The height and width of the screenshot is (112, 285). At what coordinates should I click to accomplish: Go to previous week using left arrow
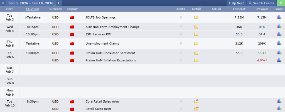[3, 3]
